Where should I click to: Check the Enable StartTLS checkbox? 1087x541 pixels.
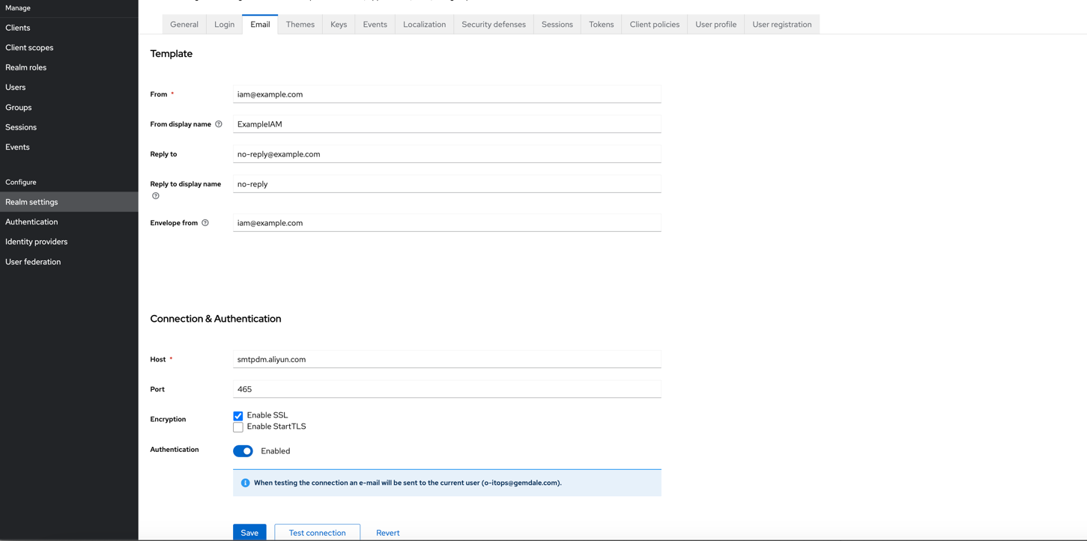(x=238, y=427)
